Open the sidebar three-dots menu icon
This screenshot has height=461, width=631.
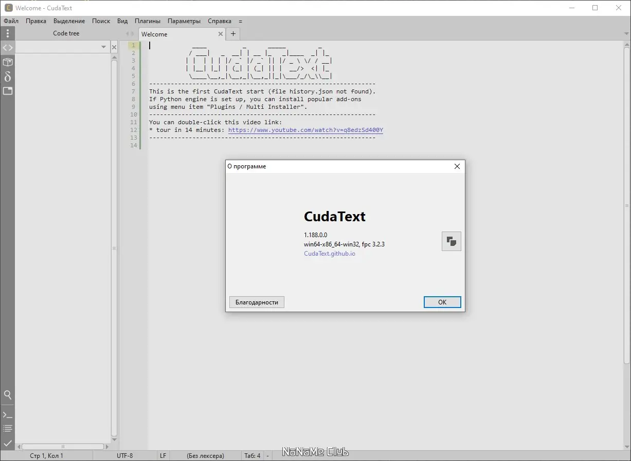7,33
